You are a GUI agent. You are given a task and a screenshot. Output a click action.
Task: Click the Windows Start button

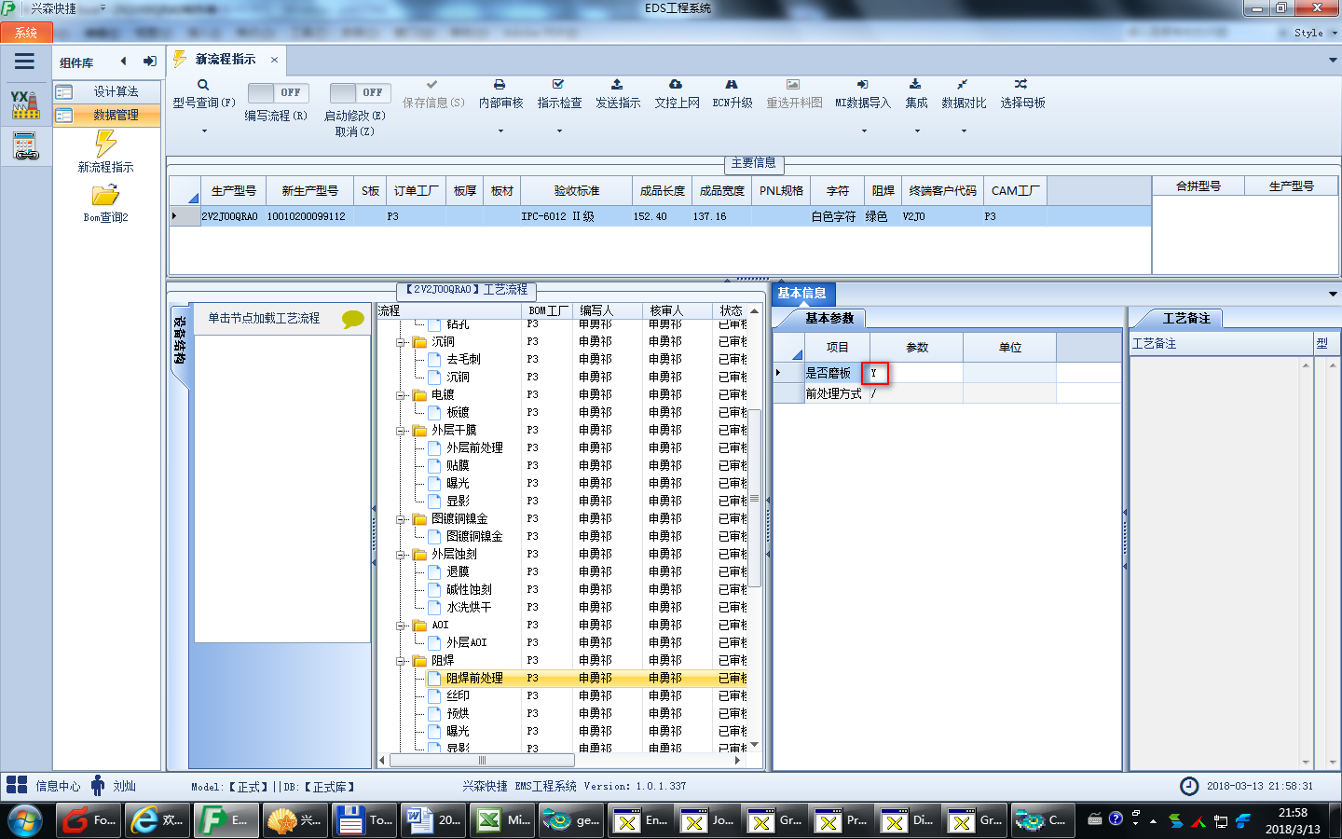pyautogui.click(x=25, y=821)
